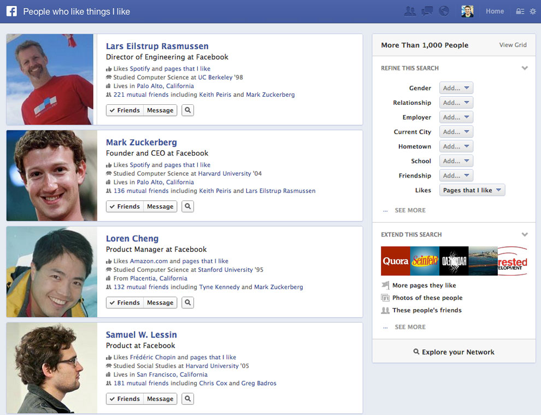Screen dimensions: 541x415
Task: Click Explore your Network button
Action: click(454, 352)
